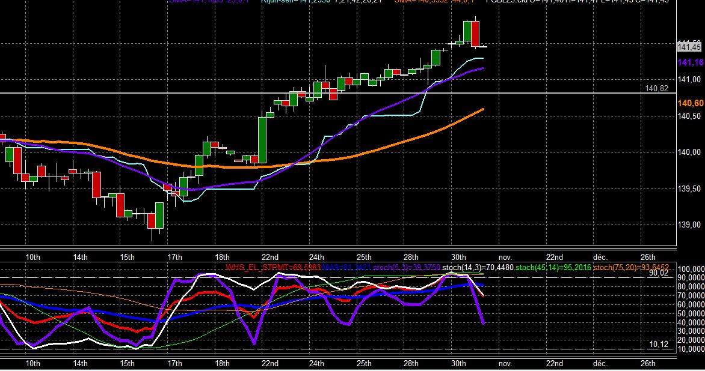
Task: Click 18th on the price chart date axis
Action: (x=222, y=257)
